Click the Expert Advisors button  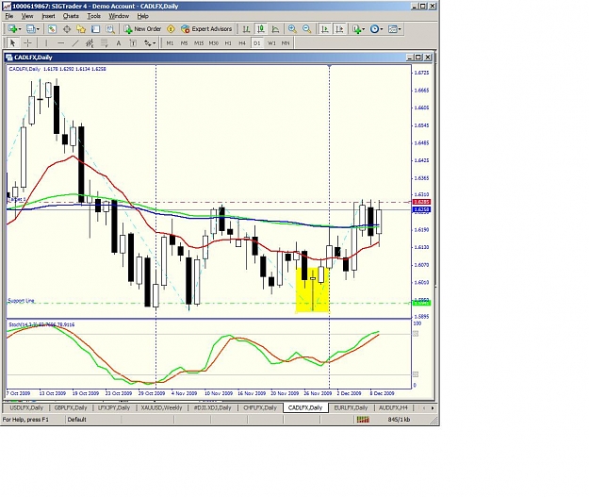click(x=206, y=29)
